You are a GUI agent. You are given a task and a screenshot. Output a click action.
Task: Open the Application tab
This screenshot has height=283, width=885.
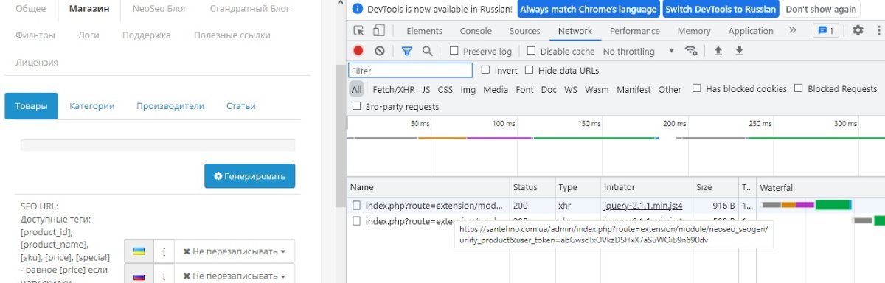tap(751, 31)
